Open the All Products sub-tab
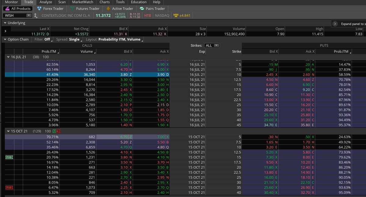 18,9
